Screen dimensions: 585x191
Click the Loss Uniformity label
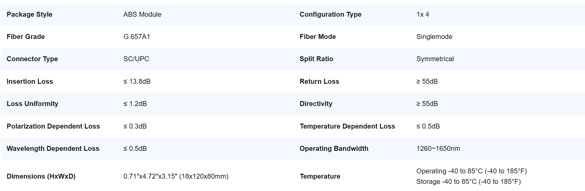click(32, 104)
